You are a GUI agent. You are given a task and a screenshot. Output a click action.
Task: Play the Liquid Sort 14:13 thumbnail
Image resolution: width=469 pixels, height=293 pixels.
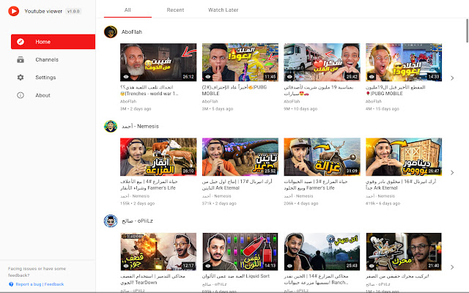click(x=240, y=251)
